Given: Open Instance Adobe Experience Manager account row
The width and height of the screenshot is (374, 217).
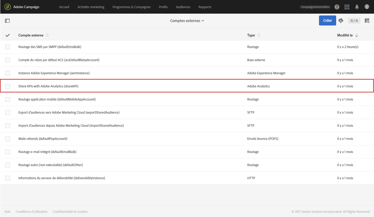Looking at the screenshot, I should tap(54, 73).
